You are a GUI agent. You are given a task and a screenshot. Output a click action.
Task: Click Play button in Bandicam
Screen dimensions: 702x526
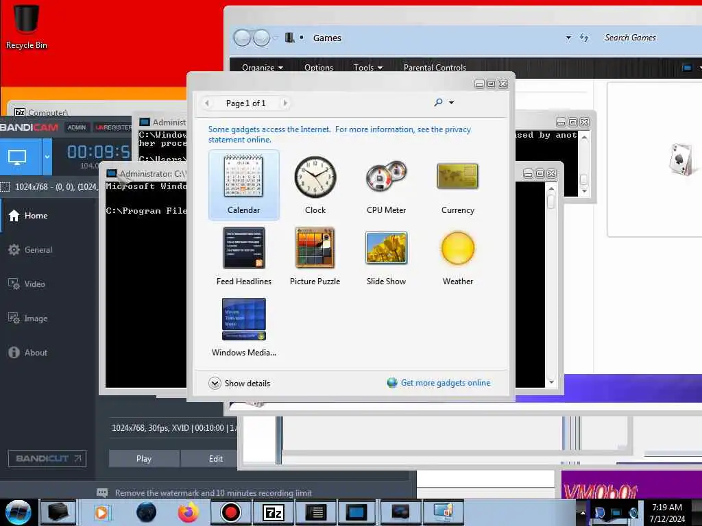pyautogui.click(x=144, y=458)
